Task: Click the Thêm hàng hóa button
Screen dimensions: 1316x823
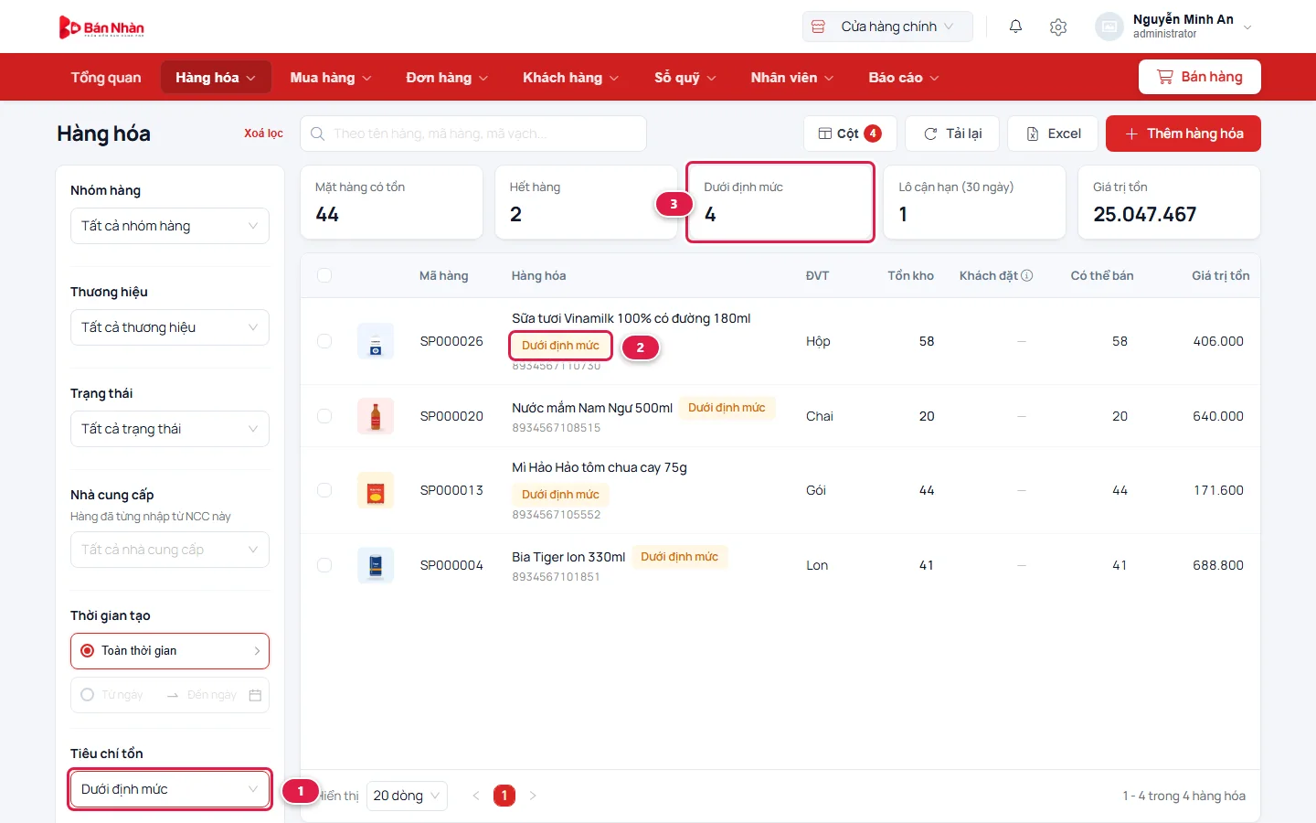Action: pyautogui.click(x=1183, y=134)
